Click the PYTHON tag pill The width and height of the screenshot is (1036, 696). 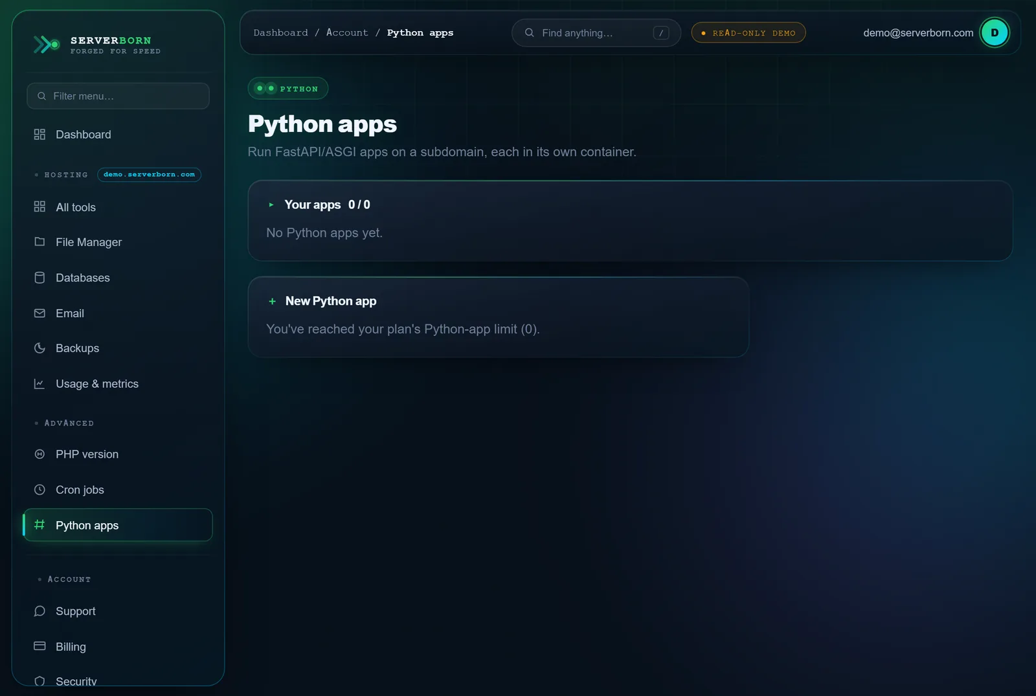point(288,88)
